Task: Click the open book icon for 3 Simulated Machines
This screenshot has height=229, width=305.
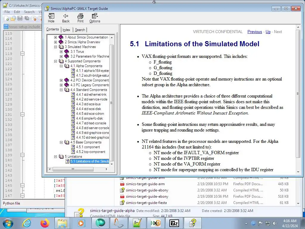Action: pyautogui.click(x=61, y=47)
